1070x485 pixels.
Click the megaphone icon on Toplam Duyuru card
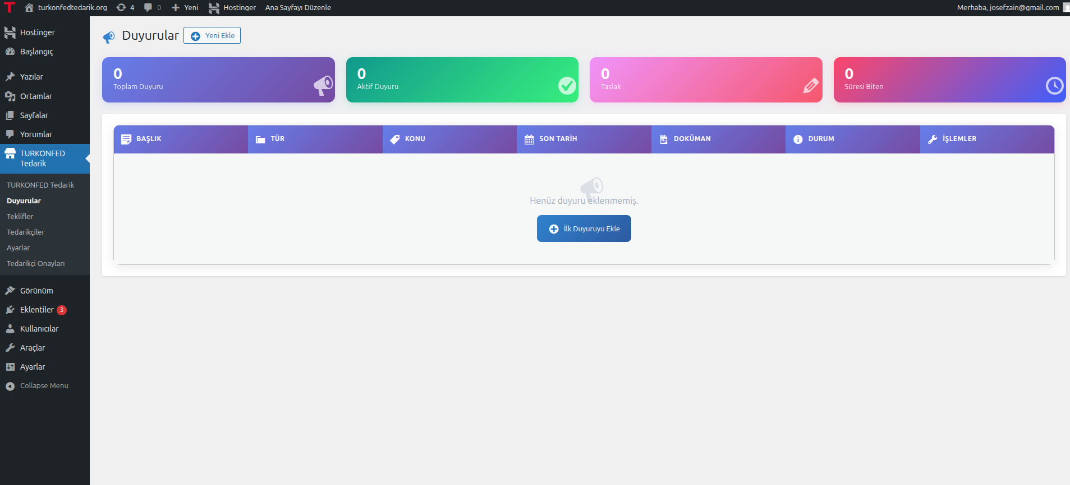coord(323,85)
